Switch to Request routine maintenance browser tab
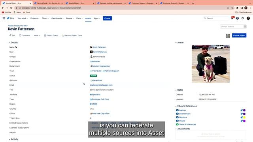This screenshot has width=253, height=142. click(111, 3)
